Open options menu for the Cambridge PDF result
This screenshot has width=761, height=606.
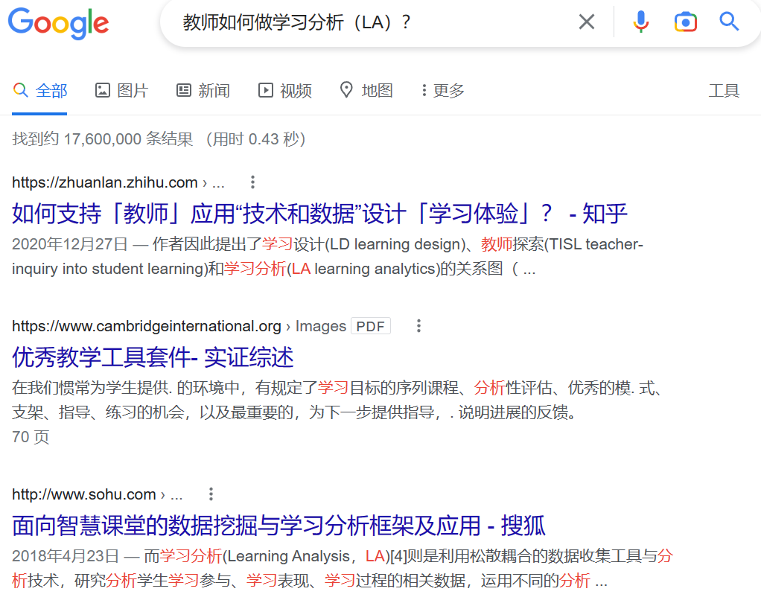click(418, 325)
